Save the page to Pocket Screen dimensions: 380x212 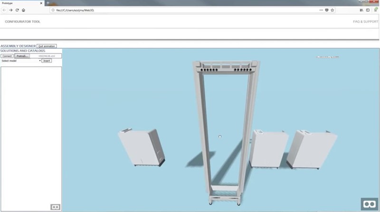point(327,9)
